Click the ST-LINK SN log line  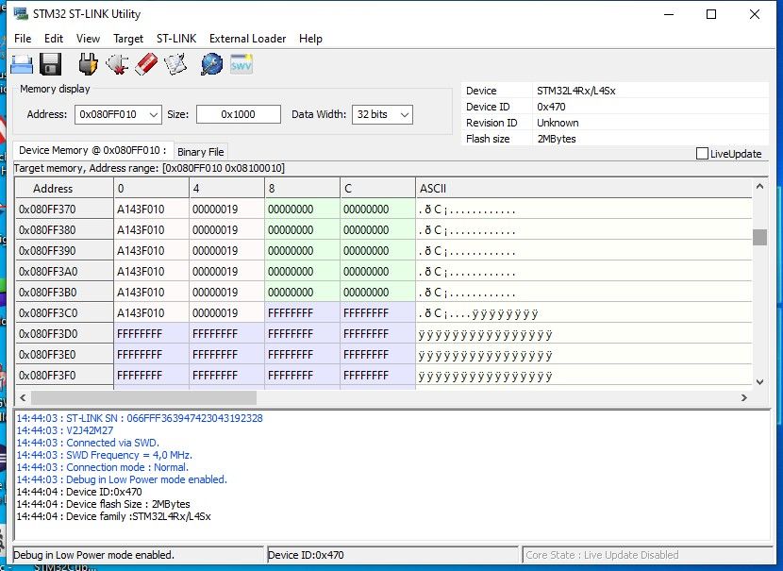click(x=140, y=418)
